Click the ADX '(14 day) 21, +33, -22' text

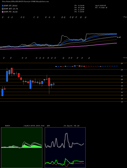point(71,126)
